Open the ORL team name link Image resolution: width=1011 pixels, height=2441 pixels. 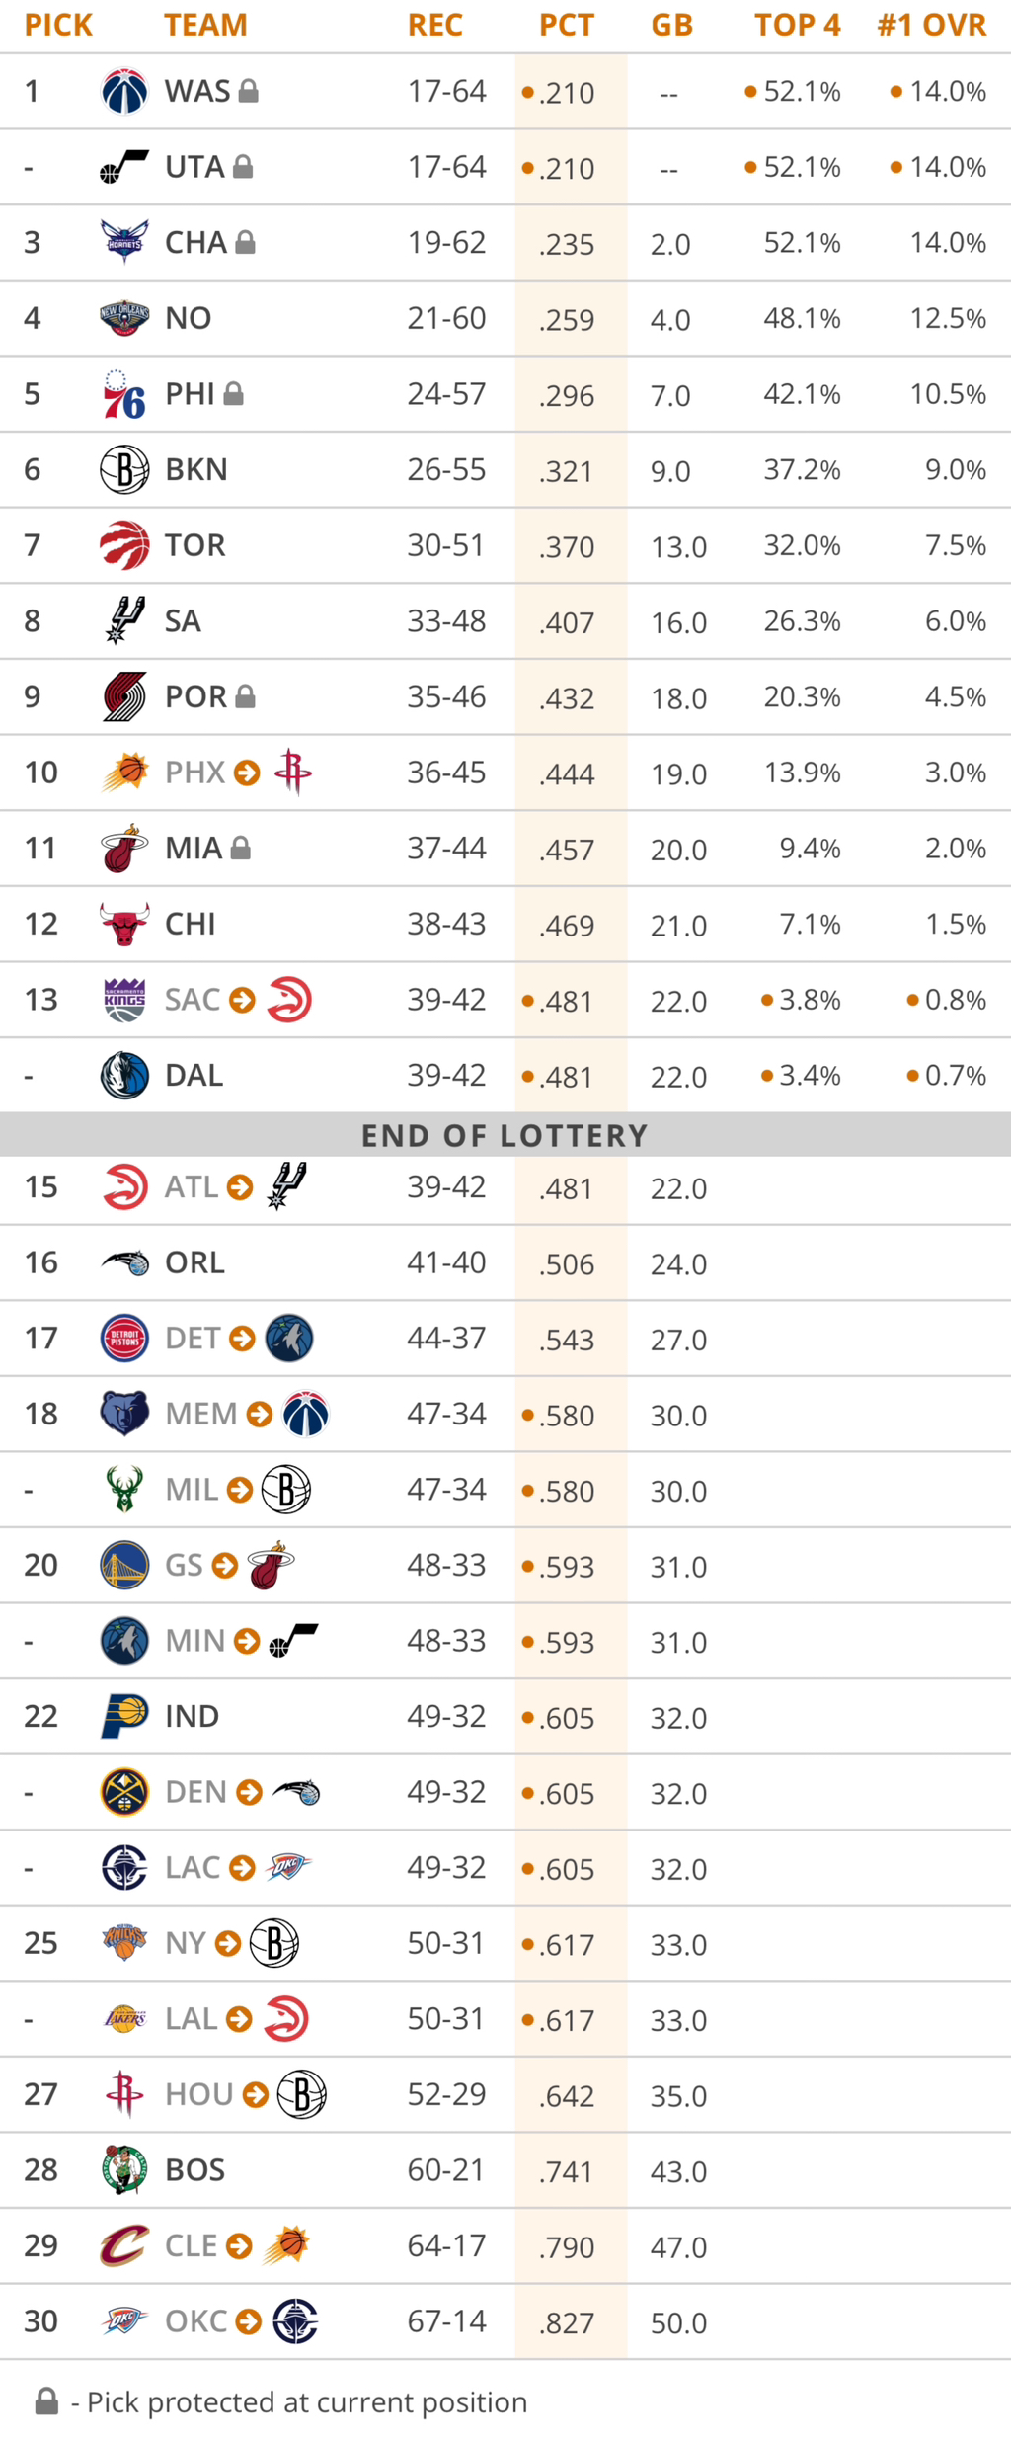pyautogui.click(x=194, y=1262)
